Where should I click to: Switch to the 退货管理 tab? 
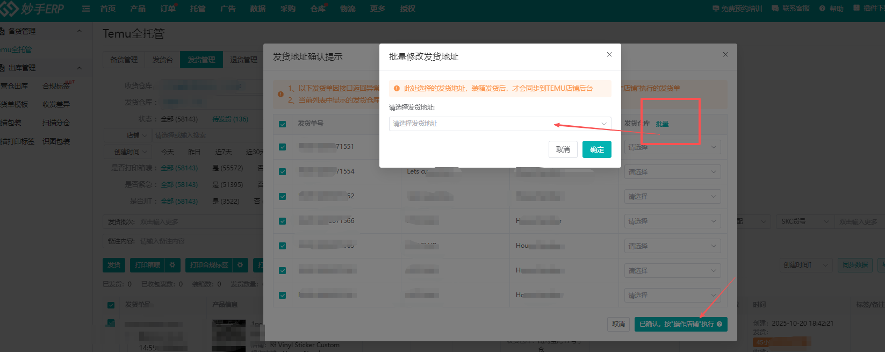point(243,60)
